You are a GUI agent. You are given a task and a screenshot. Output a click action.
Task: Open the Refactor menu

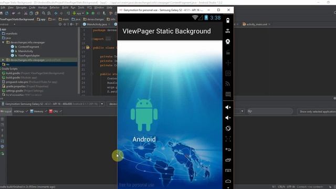55,7
